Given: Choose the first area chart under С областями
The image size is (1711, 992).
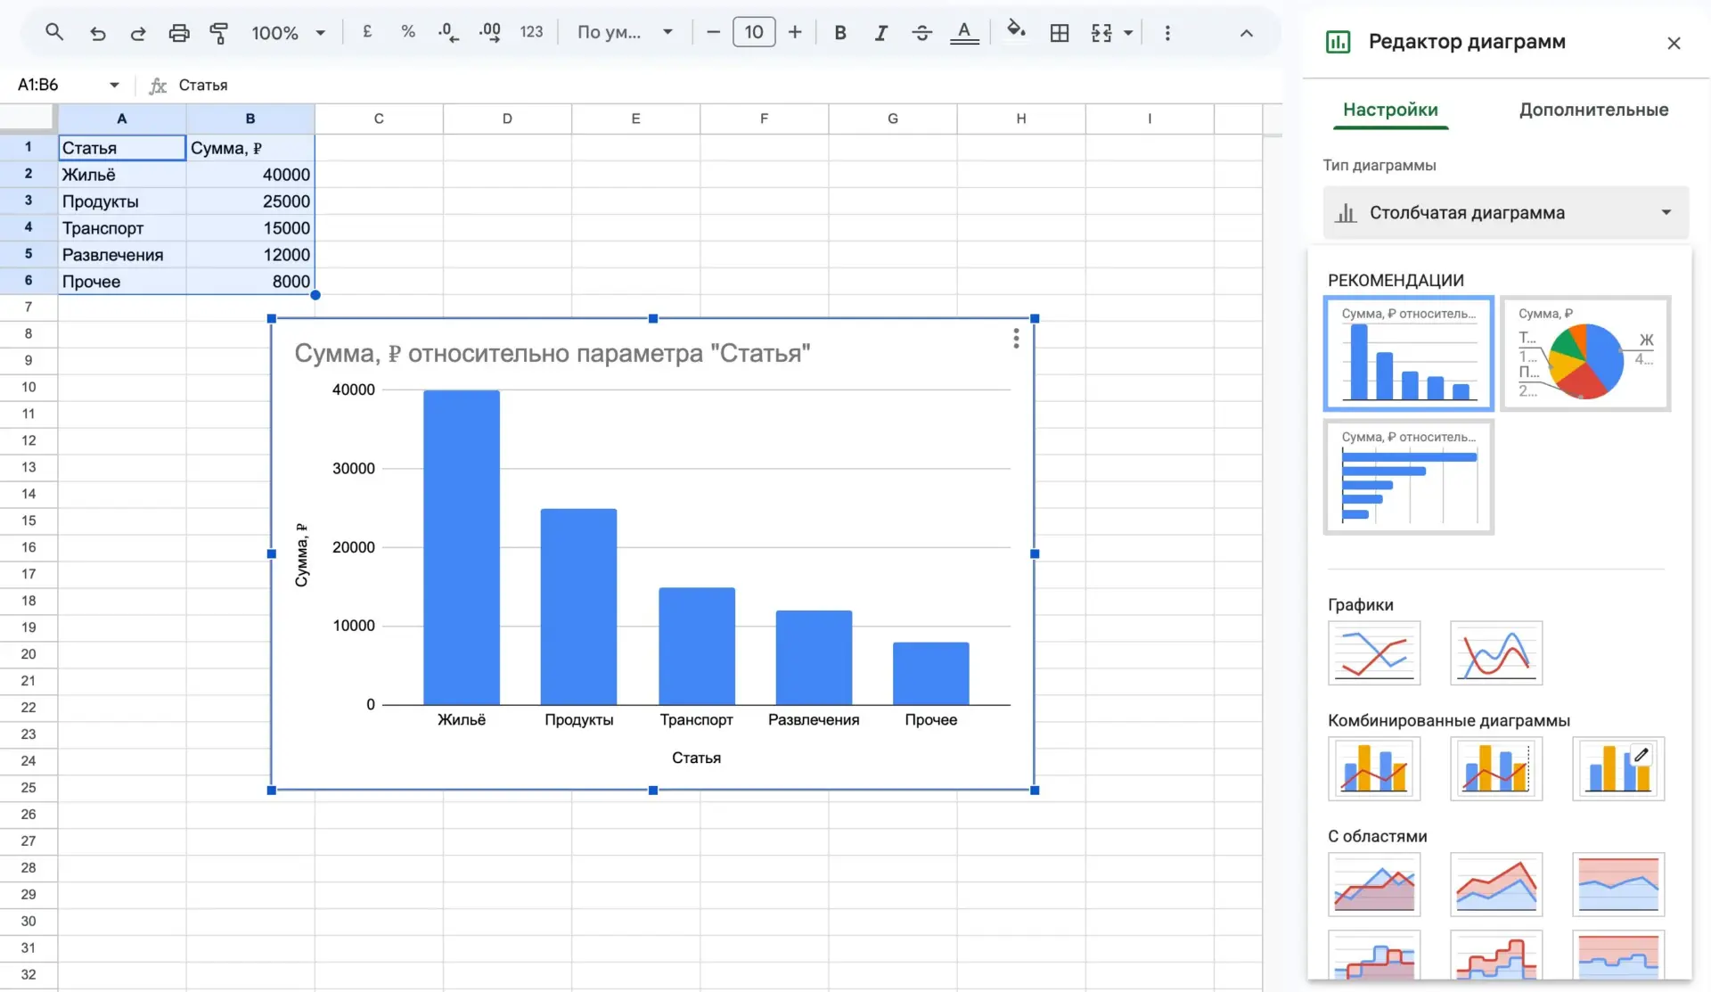Looking at the screenshot, I should (x=1374, y=884).
